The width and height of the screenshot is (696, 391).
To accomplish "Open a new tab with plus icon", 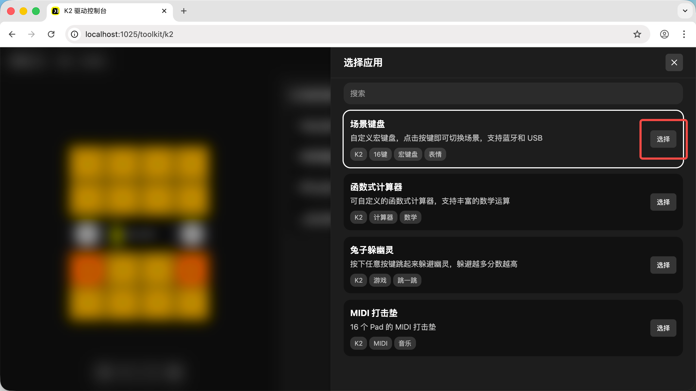I will [184, 11].
